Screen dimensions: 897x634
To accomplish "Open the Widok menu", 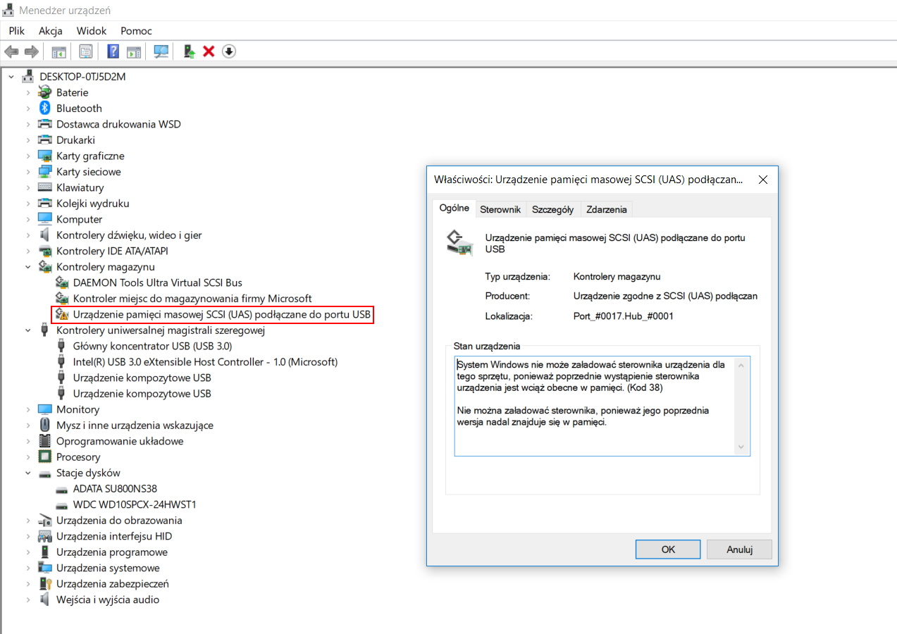I will (x=92, y=31).
